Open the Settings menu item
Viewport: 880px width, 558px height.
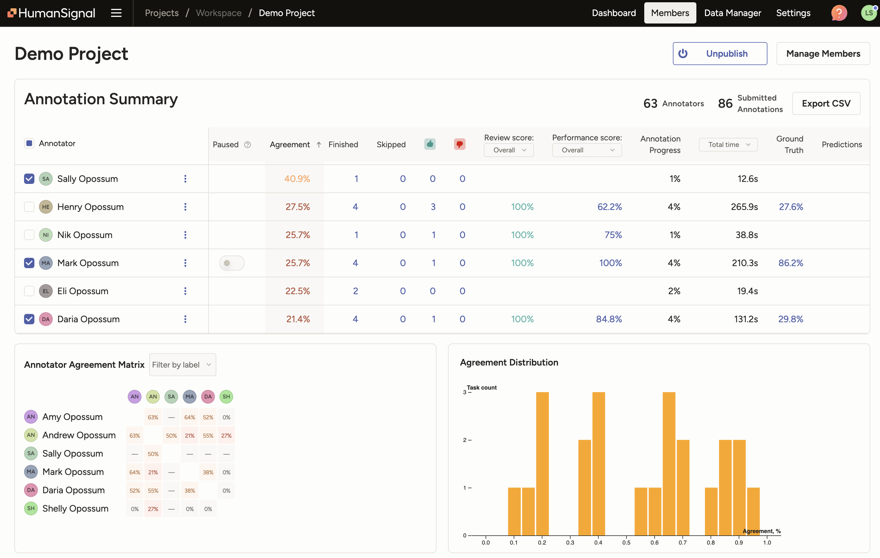click(x=793, y=13)
